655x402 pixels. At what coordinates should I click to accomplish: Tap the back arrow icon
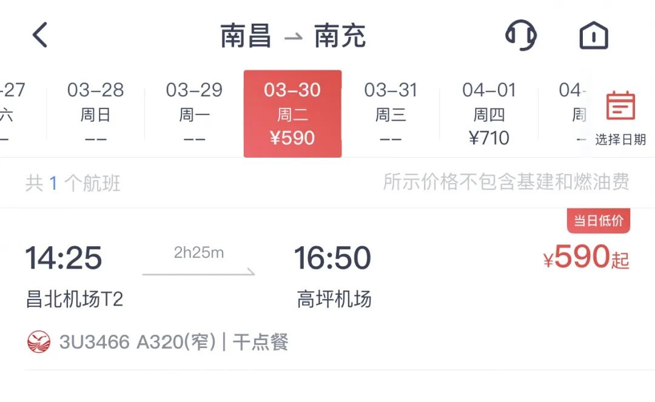(x=40, y=35)
